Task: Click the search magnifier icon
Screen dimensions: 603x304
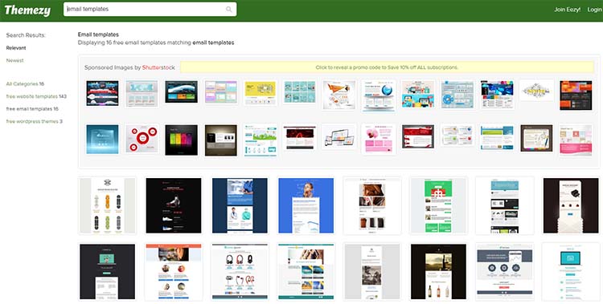Action: pos(229,9)
